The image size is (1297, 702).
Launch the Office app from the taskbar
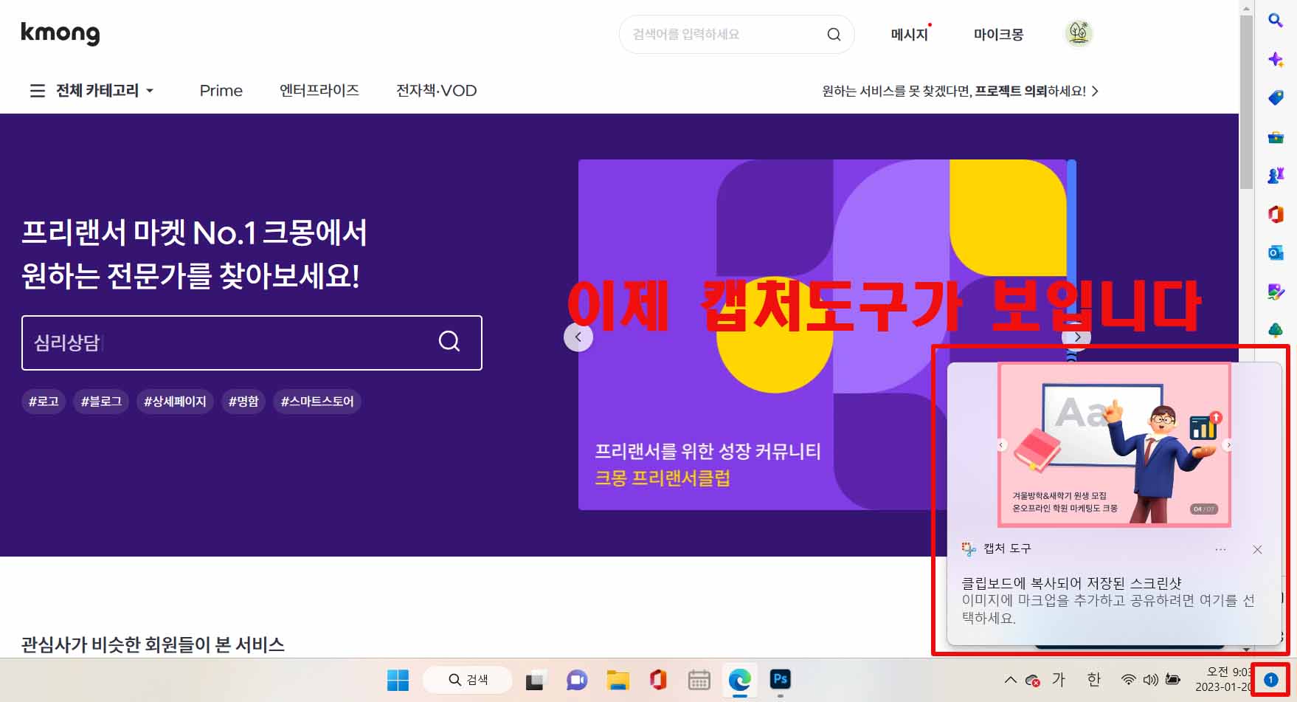coord(658,680)
